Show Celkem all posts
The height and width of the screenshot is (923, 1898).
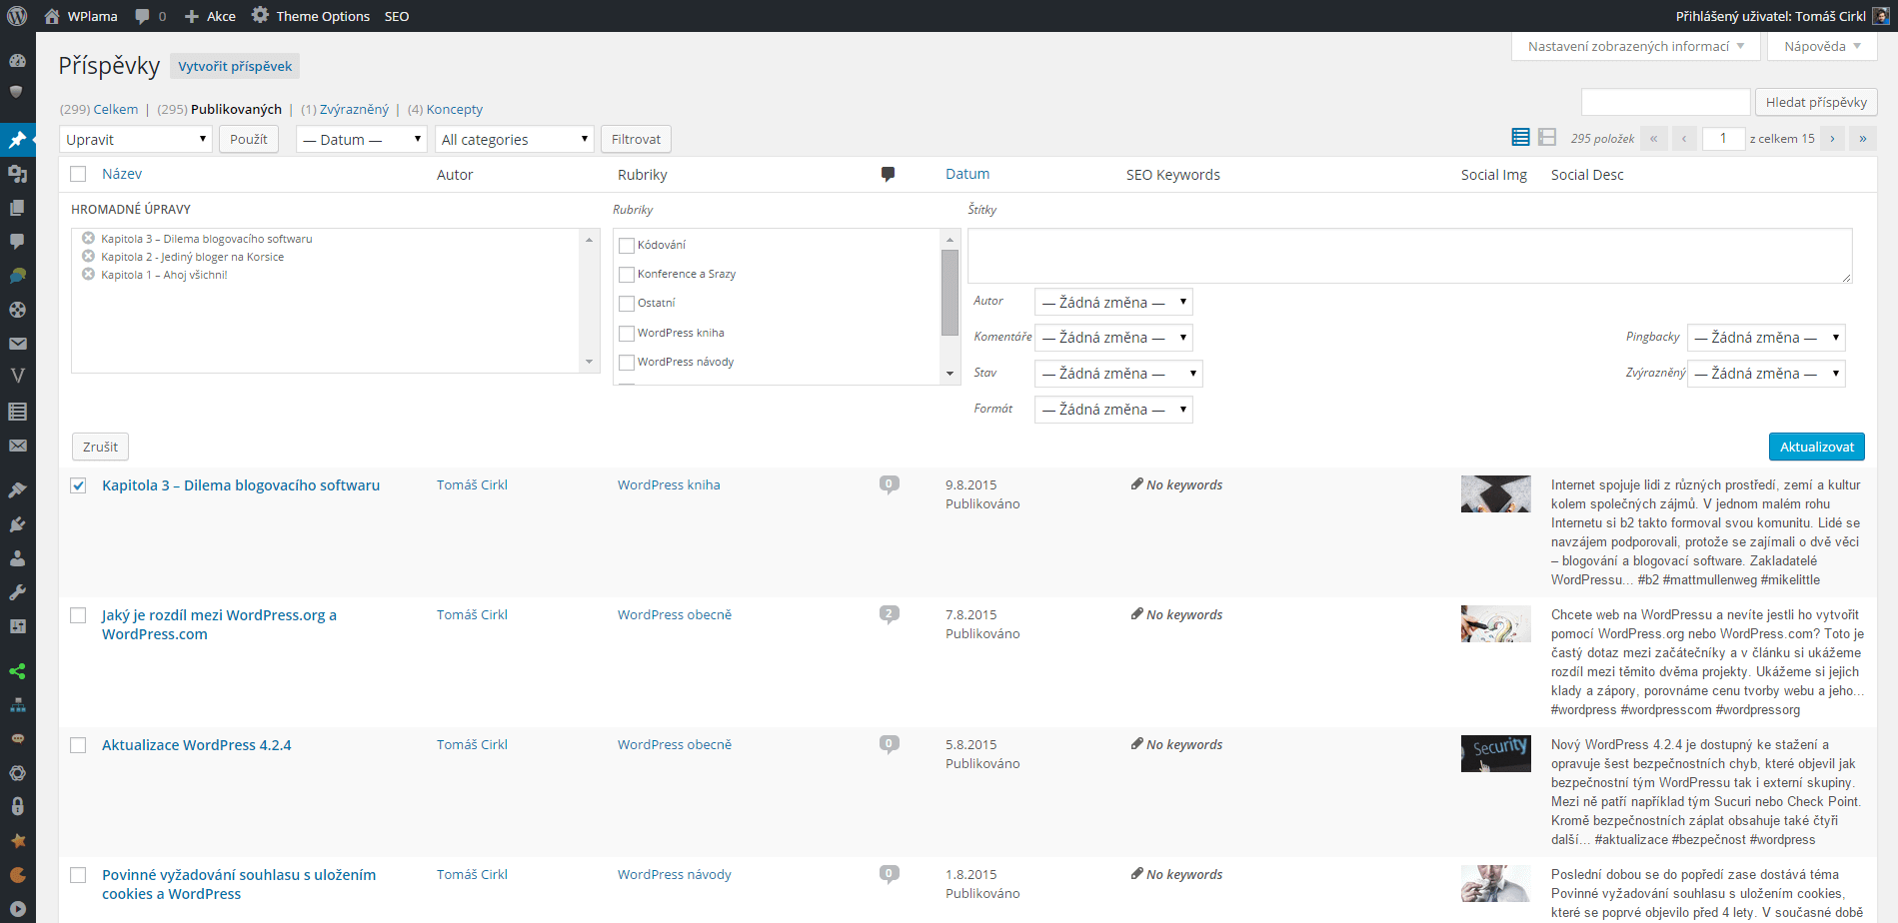click(116, 110)
